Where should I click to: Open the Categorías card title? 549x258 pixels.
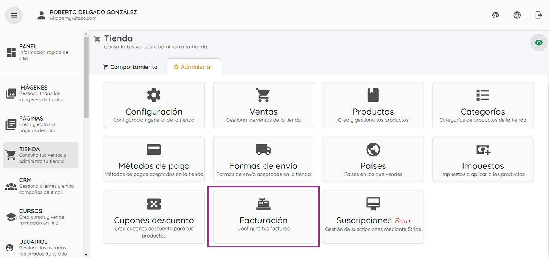click(x=483, y=112)
